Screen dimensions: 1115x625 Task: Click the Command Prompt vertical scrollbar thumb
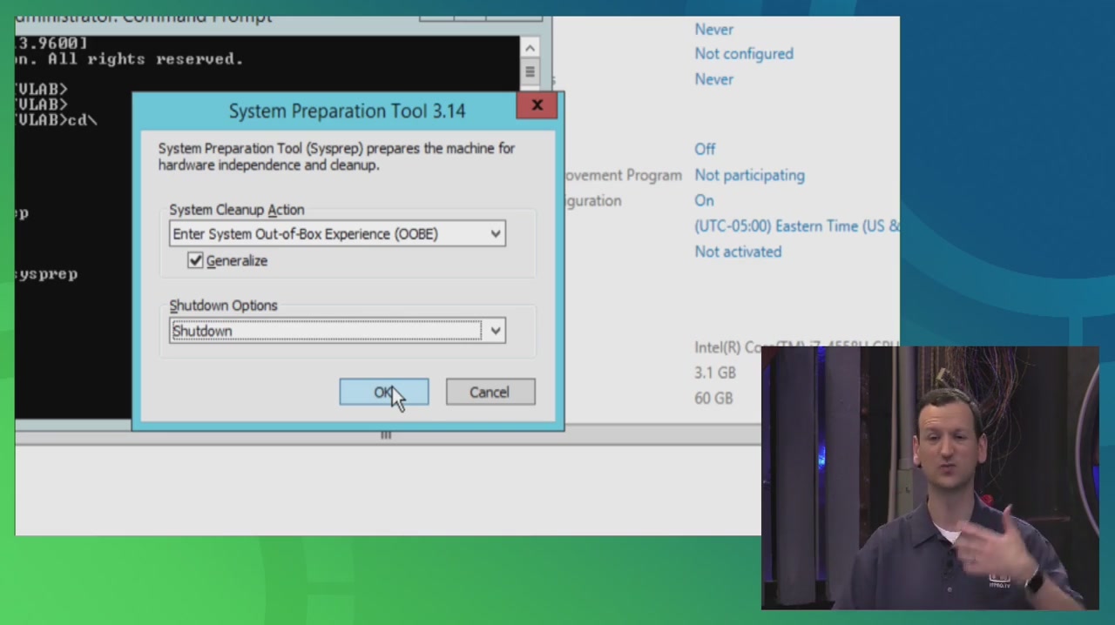530,71
